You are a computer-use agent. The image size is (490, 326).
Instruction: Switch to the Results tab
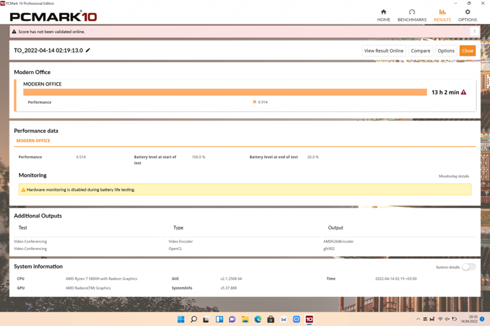(x=442, y=15)
